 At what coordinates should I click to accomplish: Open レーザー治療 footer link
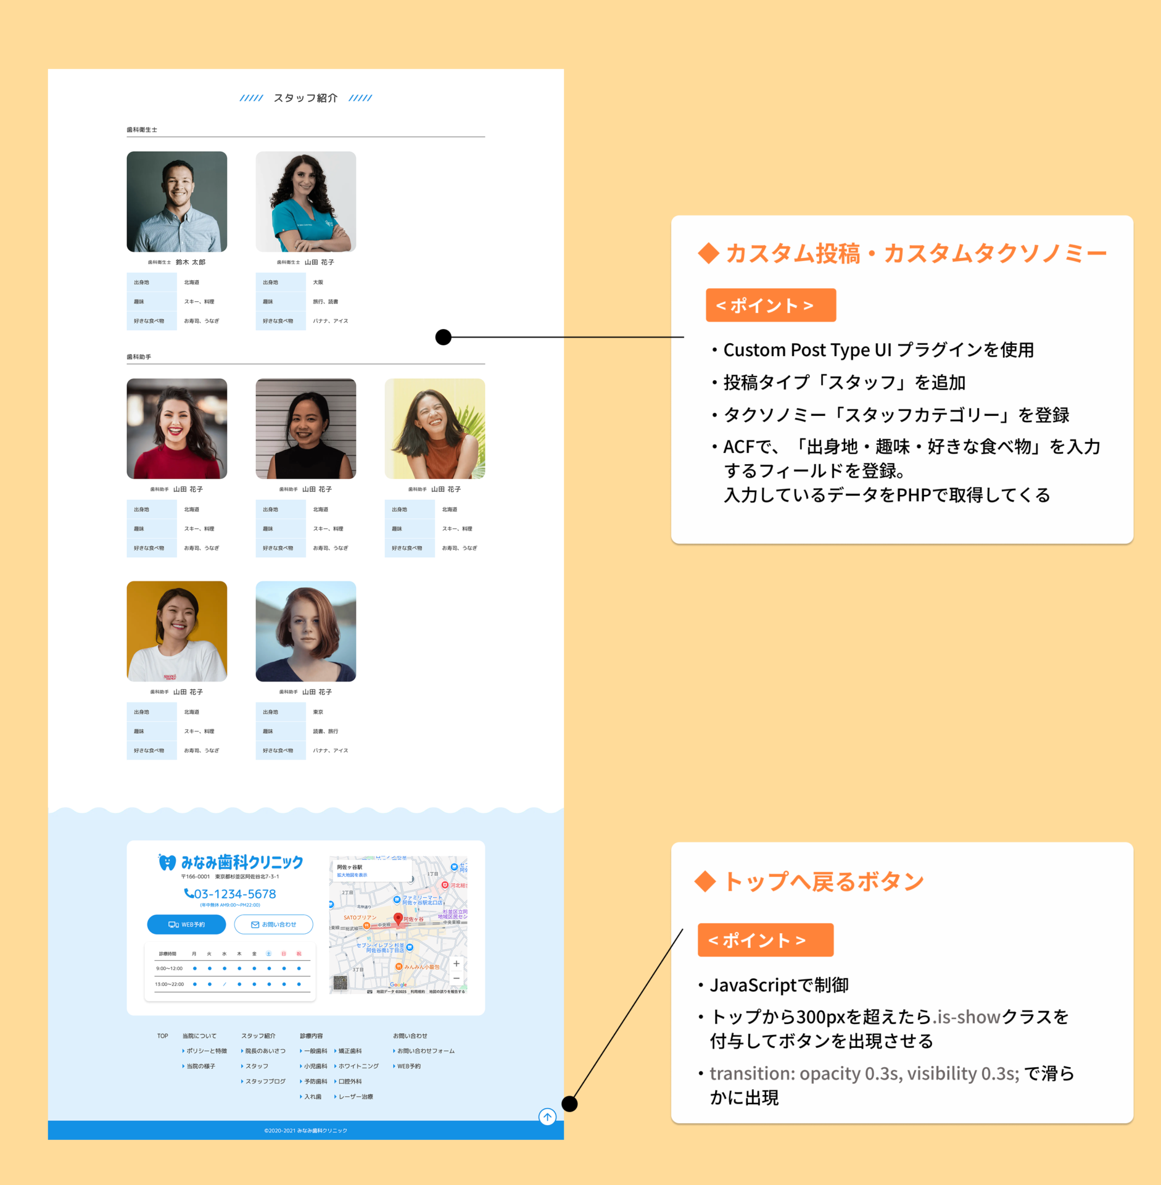pos(355,1097)
